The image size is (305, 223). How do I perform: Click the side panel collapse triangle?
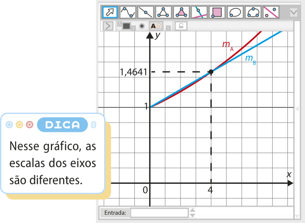[x=297, y=108]
